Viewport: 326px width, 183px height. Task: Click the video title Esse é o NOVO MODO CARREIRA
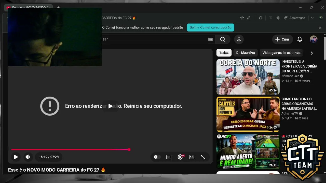pyautogui.click(x=57, y=170)
